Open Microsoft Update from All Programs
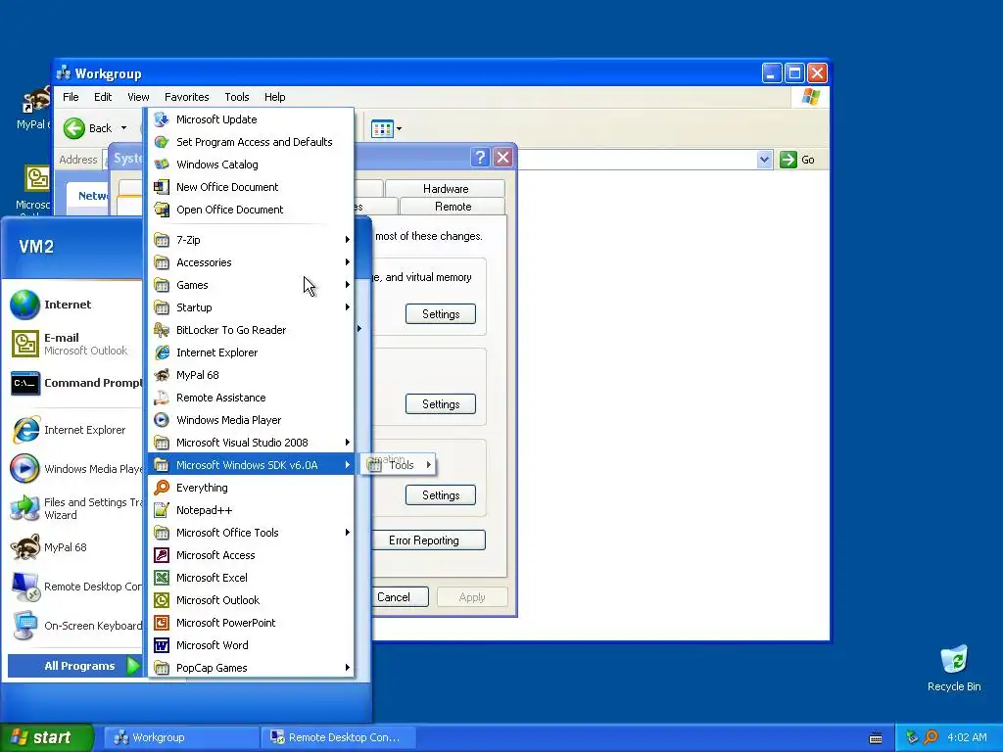The image size is (1003, 752). (x=251, y=119)
